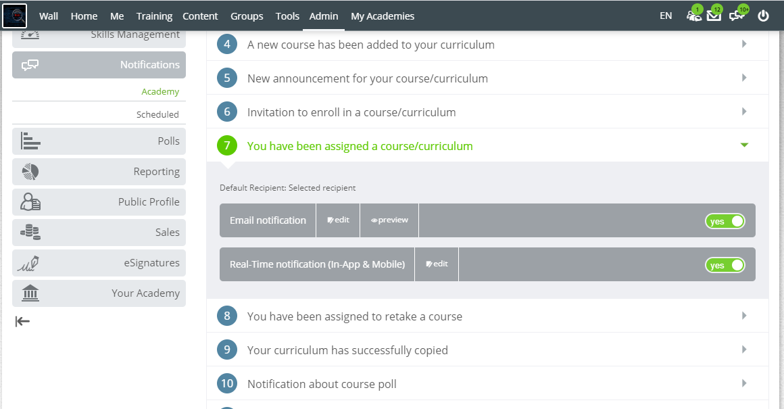The image size is (784, 409).
Task: Expand row 9 curriculum copied arrow
Action: coord(744,350)
